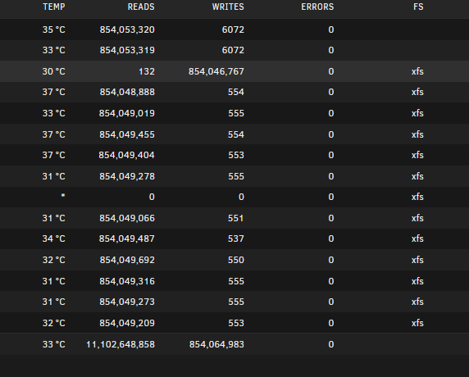Click the asterisk temperature placeholder
The width and height of the screenshot is (469, 377).
click(63, 195)
